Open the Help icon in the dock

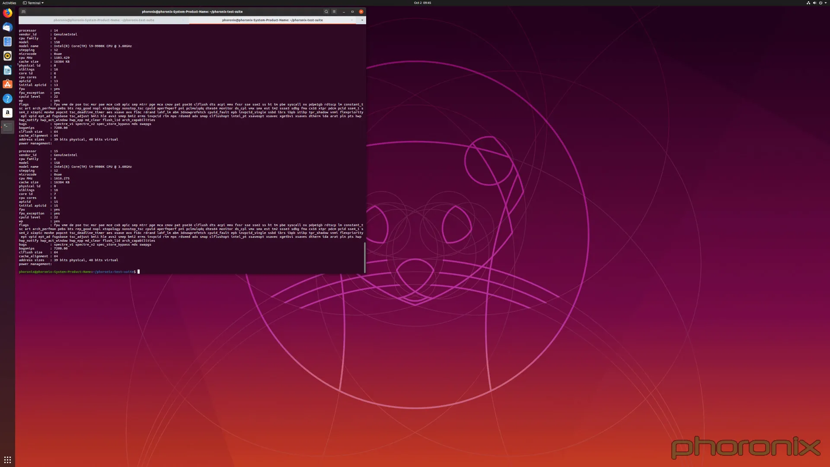7,99
